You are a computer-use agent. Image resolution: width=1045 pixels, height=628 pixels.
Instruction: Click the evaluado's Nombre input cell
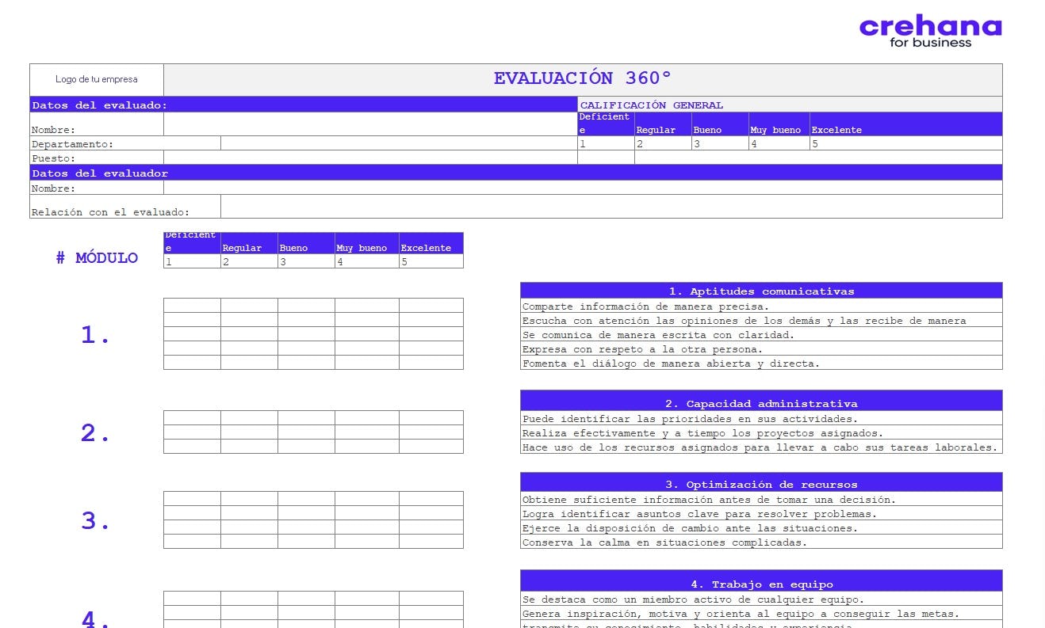click(x=369, y=124)
